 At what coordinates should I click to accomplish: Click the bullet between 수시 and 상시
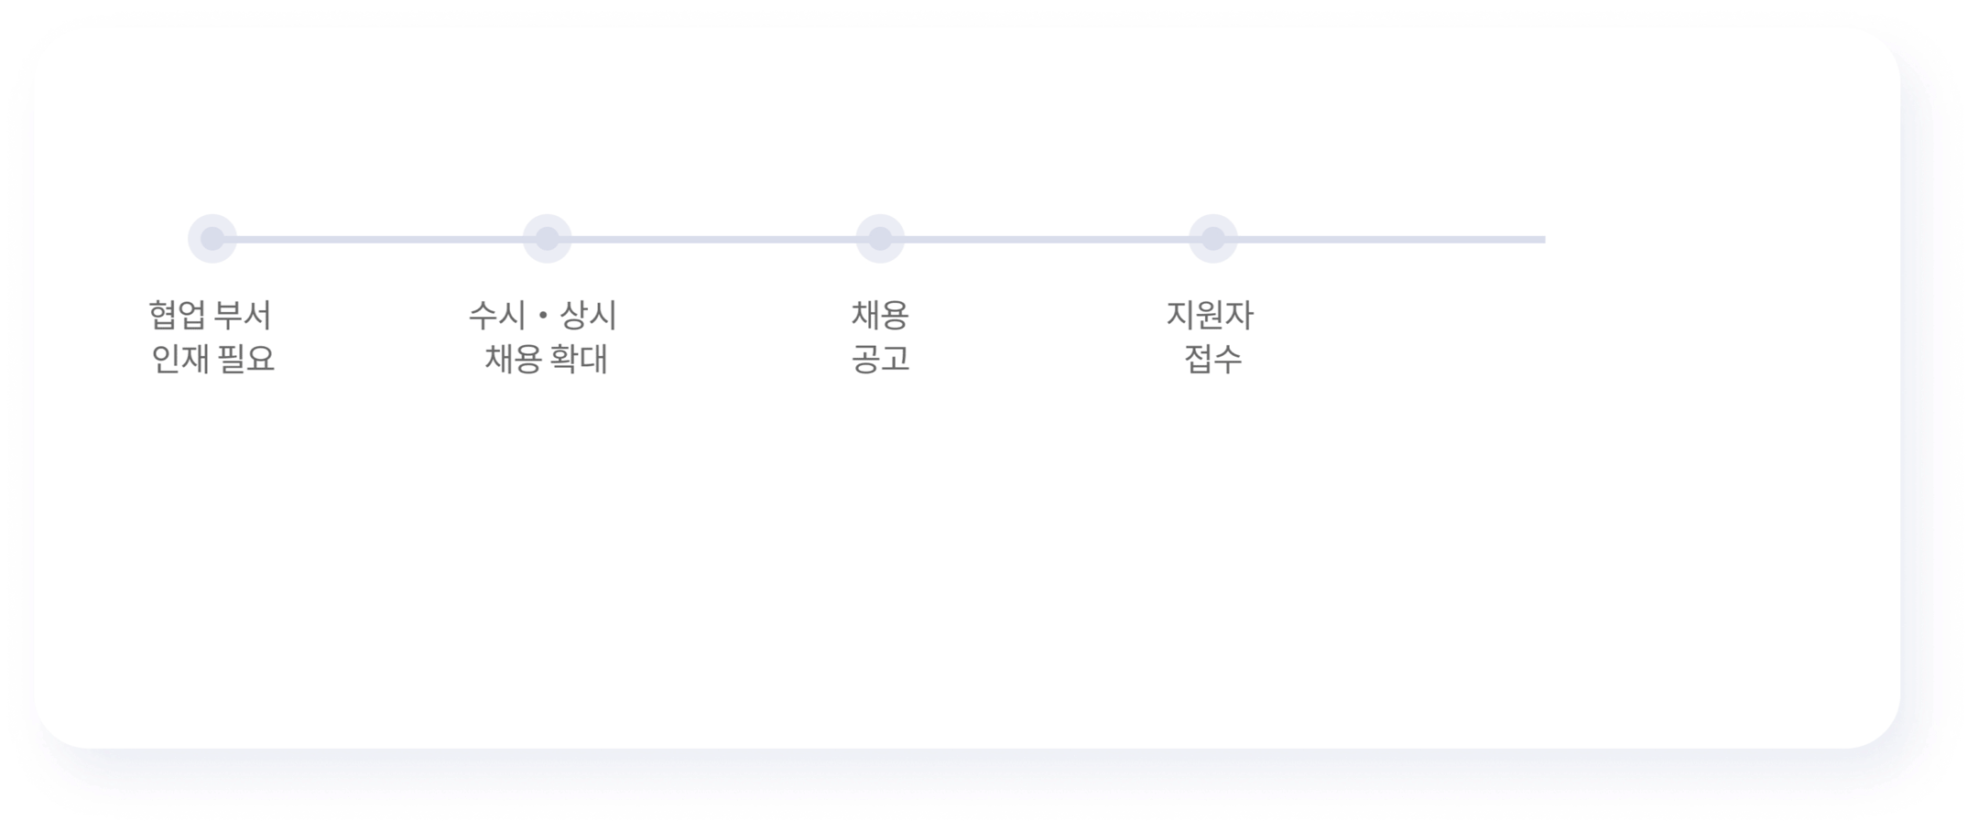pos(543,316)
